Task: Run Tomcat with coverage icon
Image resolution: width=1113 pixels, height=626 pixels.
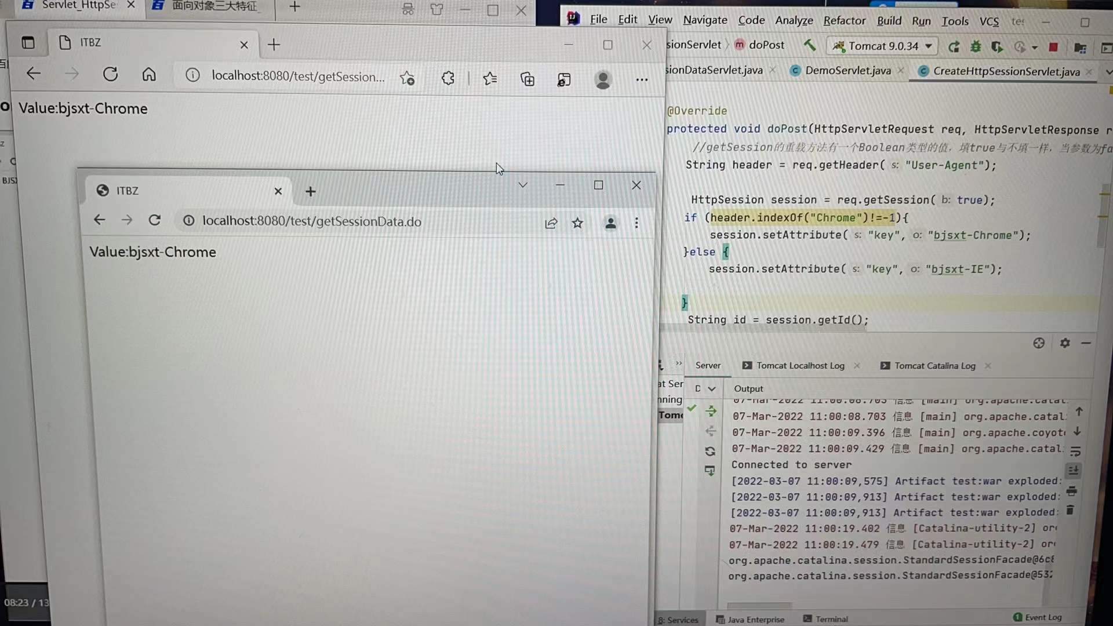Action: [996, 47]
